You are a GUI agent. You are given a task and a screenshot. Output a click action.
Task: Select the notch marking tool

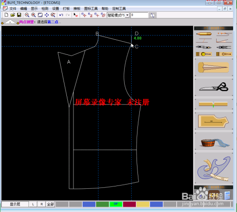point(213,105)
